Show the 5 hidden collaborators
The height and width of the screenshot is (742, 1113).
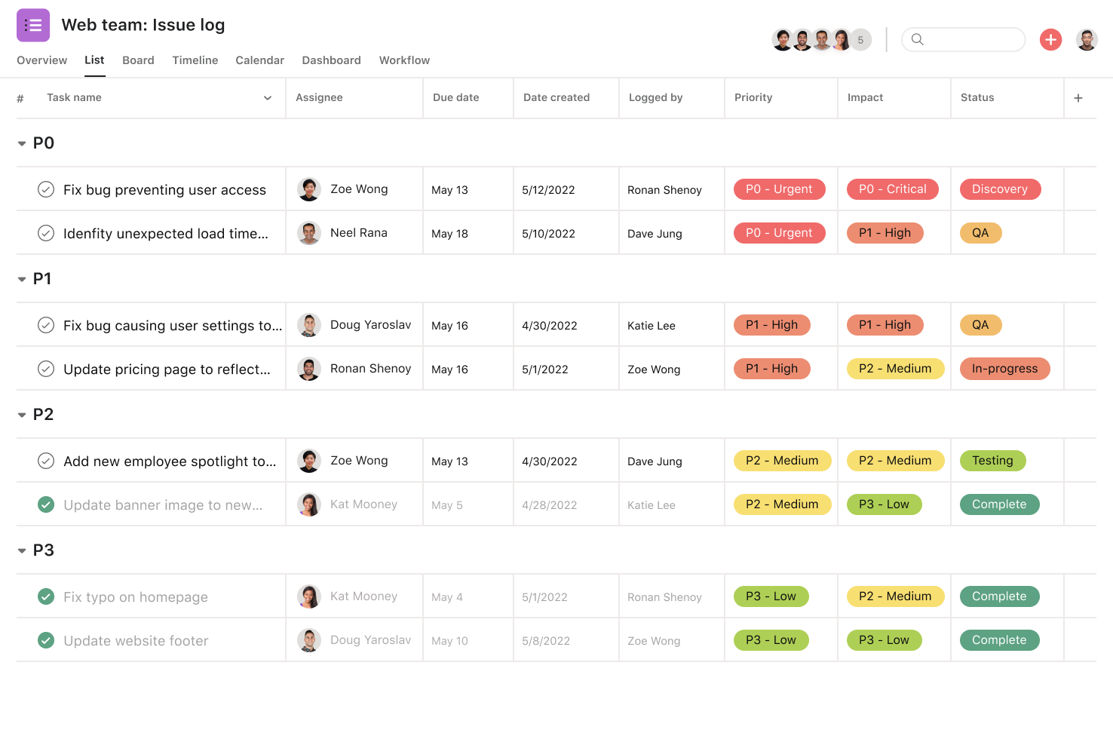[x=861, y=39]
